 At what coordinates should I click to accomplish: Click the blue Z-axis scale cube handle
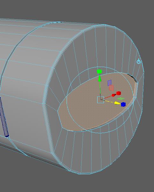point(123,104)
